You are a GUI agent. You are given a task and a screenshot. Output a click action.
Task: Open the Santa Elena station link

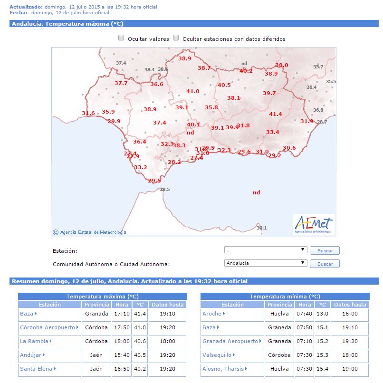[38, 369]
